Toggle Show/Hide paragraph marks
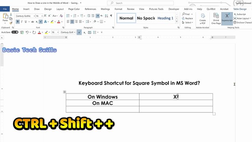This screenshot has height=142, width=252. [111, 16]
